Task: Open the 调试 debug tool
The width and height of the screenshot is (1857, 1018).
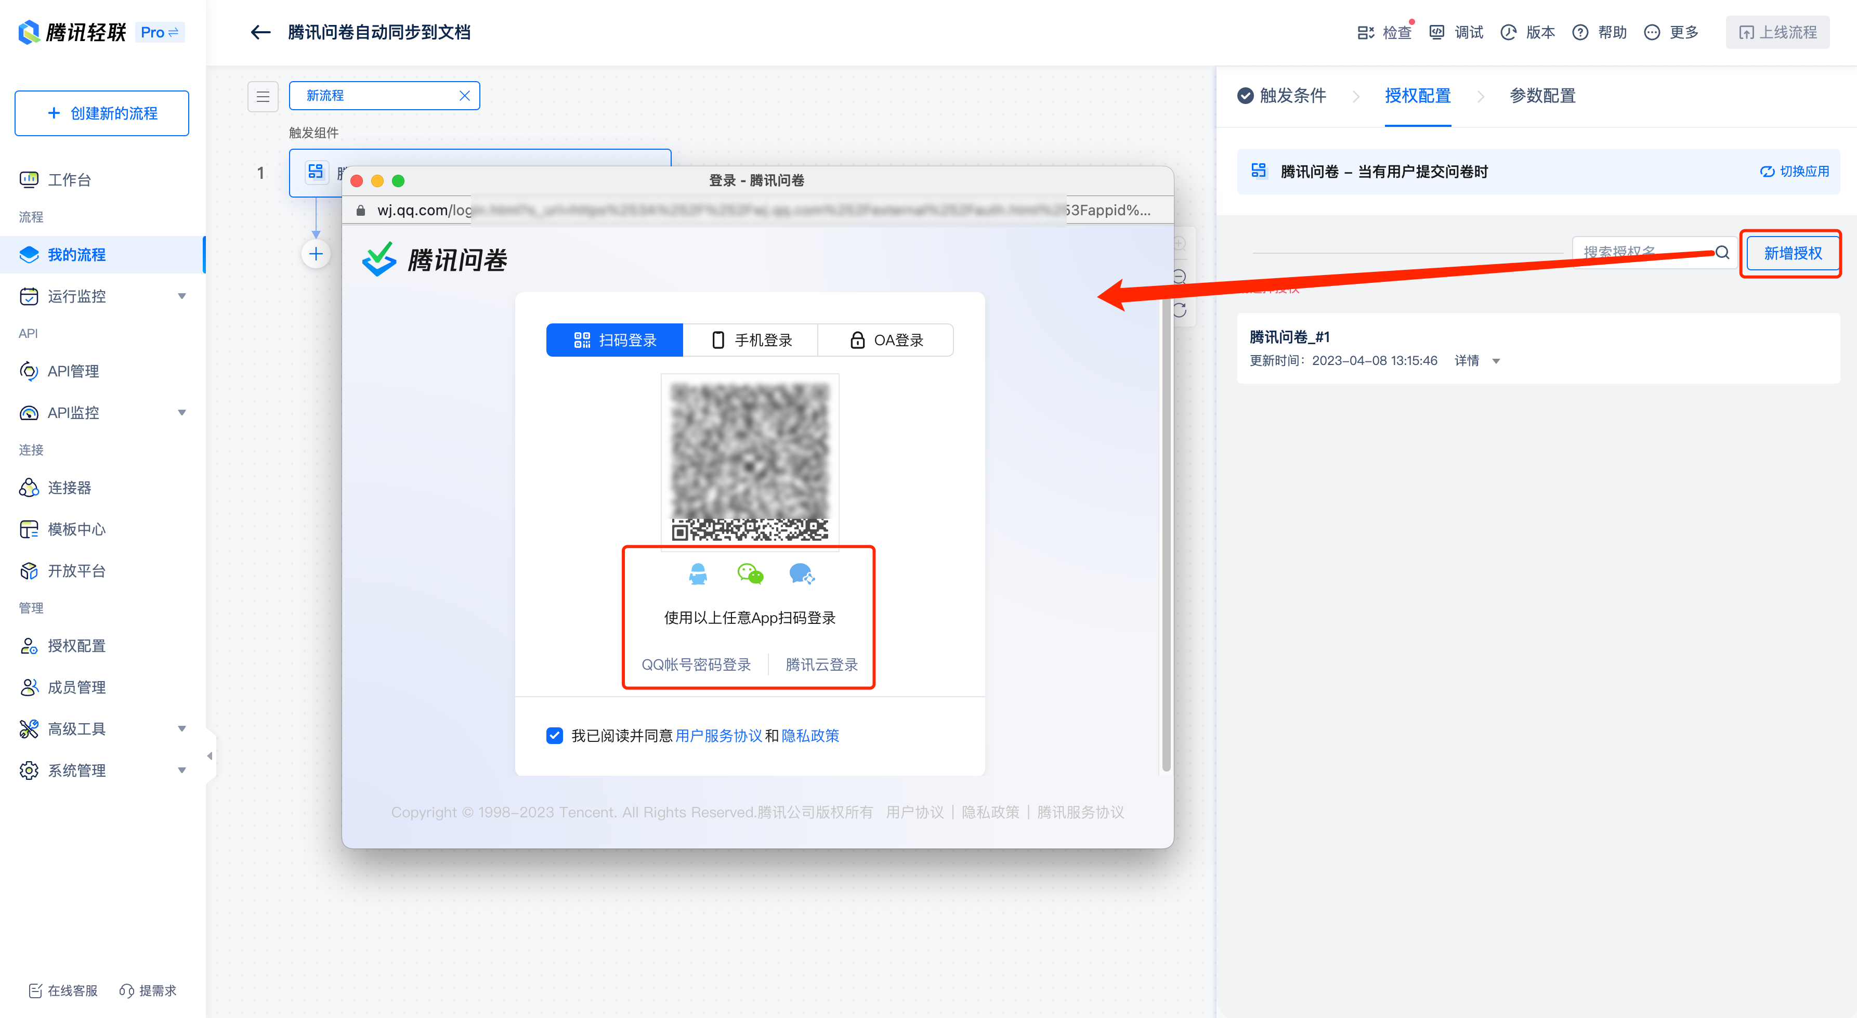Action: click(x=1457, y=32)
